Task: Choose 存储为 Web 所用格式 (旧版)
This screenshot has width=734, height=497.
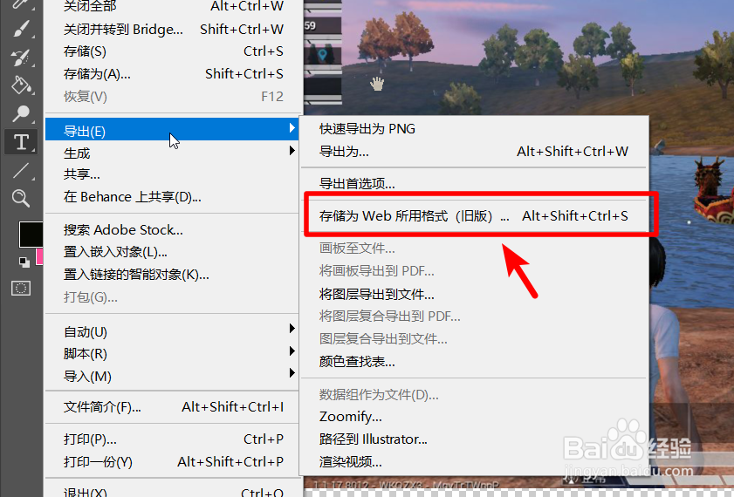Action: tap(474, 215)
